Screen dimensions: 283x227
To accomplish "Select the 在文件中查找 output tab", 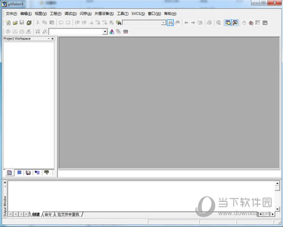I will (x=68, y=214).
